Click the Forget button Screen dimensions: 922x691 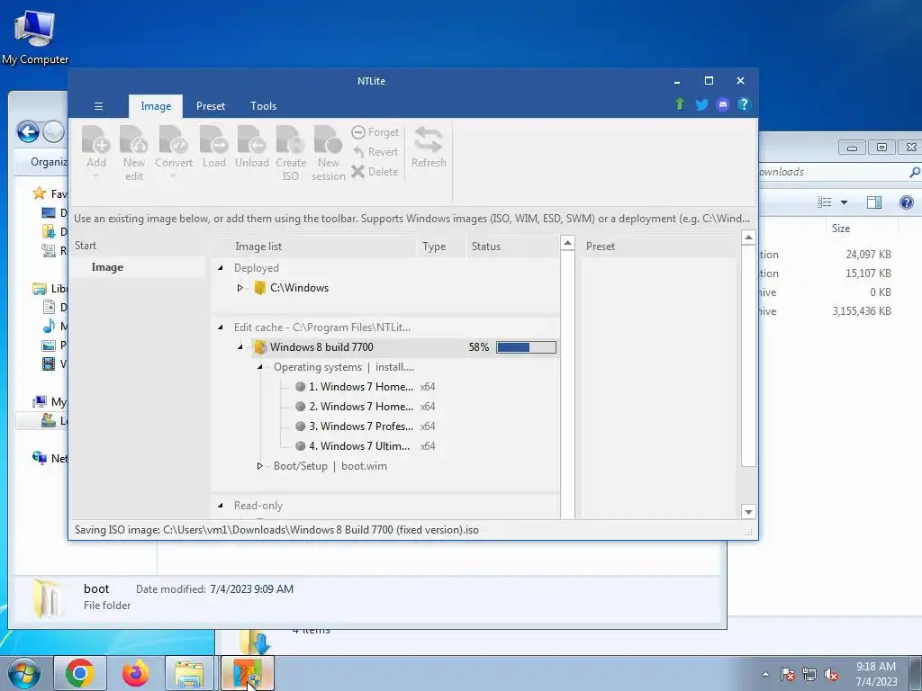click(375, 132)
